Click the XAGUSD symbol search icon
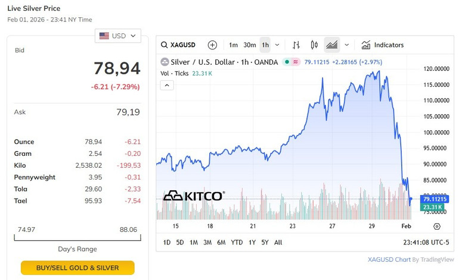Screen dimensions: 459x280 tap(165, 45)
